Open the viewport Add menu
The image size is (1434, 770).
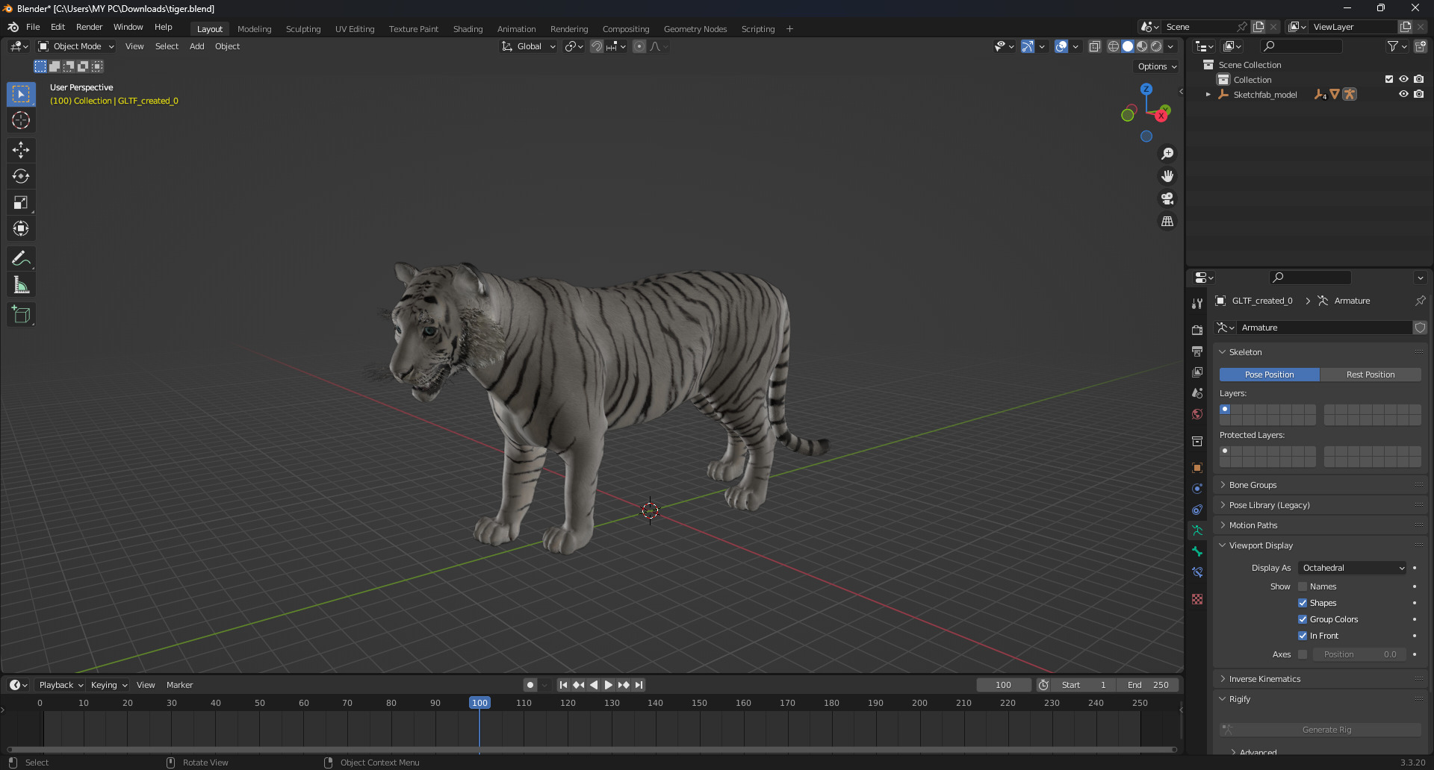pyautogui.click(x=196, y=46)
